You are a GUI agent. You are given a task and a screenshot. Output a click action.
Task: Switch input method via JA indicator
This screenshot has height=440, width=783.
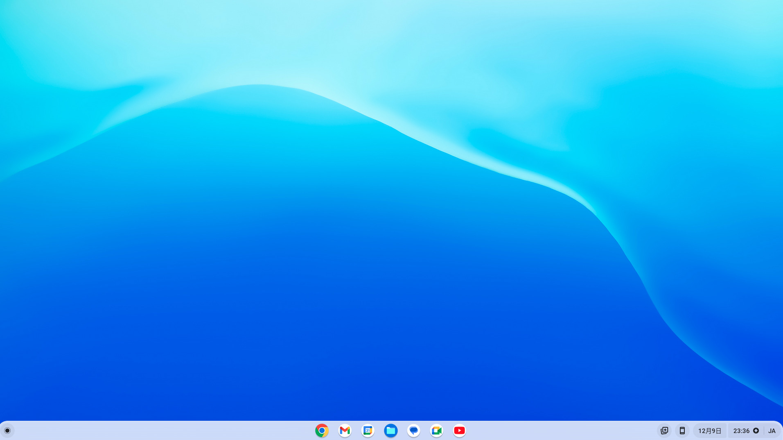[x=772, y=431]
